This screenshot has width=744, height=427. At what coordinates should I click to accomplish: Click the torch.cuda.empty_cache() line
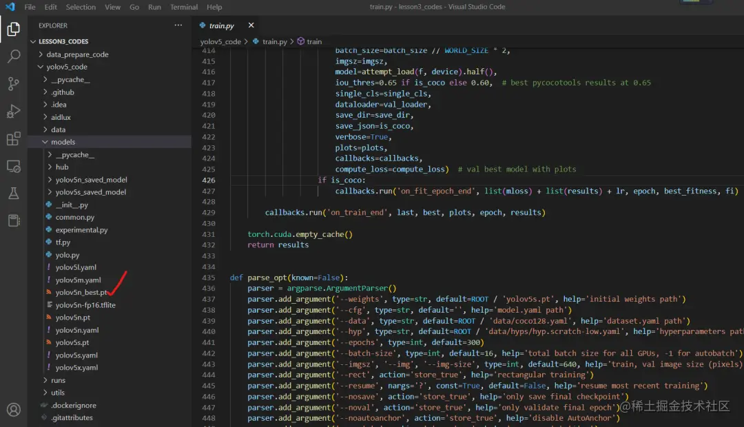(300, 234)
